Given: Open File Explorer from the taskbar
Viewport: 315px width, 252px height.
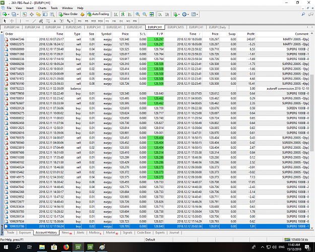Looking at the screenshot, I should pyautogui.click(x=42, y=247).
